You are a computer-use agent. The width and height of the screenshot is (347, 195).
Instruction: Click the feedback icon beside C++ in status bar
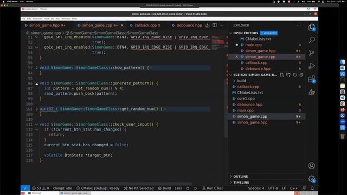pos(304,188)
